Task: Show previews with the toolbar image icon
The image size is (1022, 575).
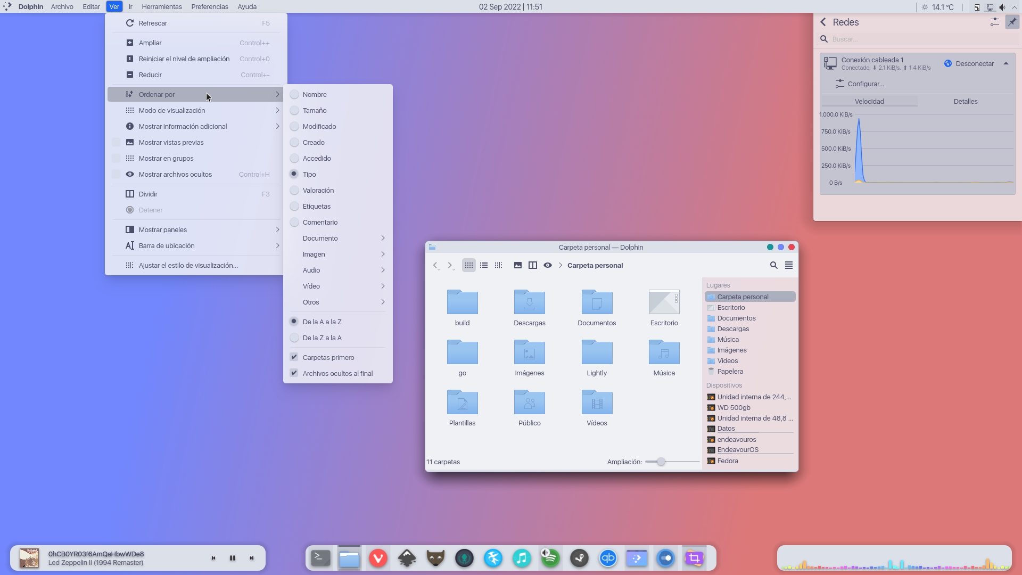Action: click(x=517, y=265)
